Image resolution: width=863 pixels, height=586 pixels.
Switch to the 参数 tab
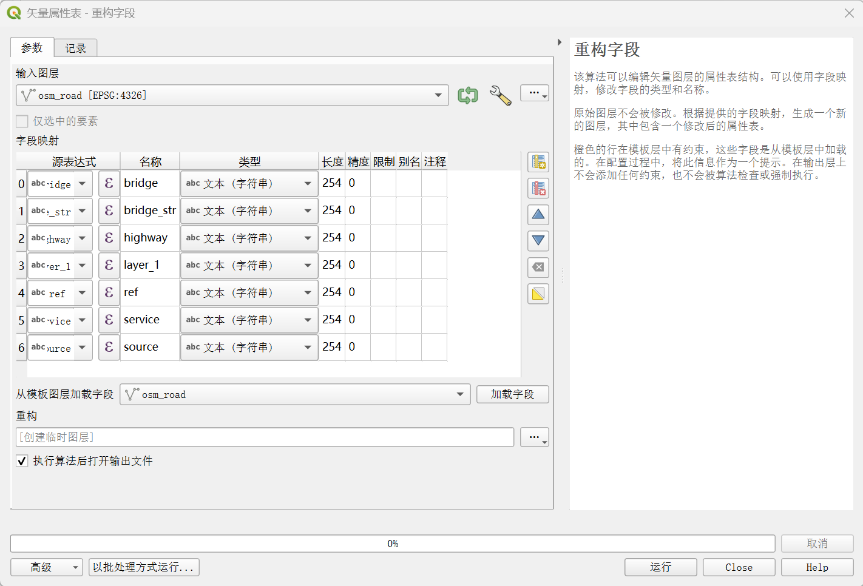coord(32,48)
